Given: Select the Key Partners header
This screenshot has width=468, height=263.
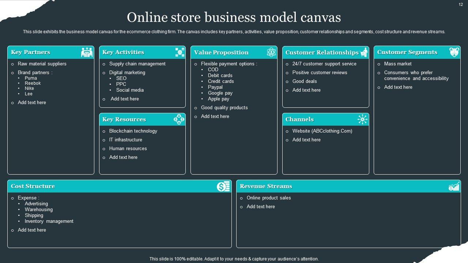Looking at the screenshot, I should pyautogui.click(x=31, y=52).
